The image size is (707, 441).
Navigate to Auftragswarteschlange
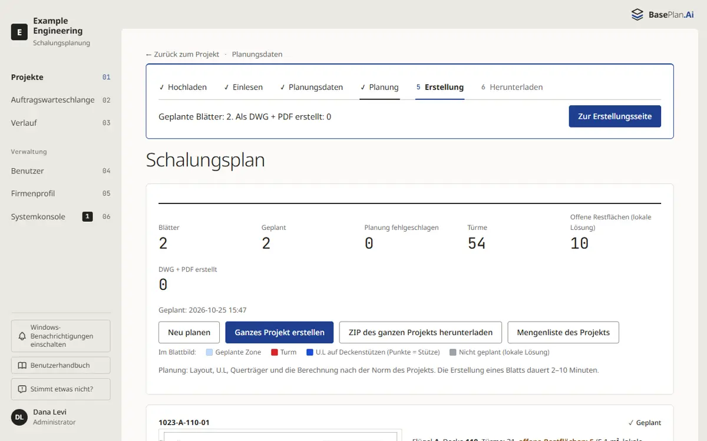coord(61,100)
